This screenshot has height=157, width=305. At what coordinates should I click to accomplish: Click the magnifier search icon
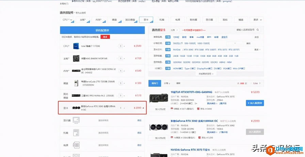258,30
